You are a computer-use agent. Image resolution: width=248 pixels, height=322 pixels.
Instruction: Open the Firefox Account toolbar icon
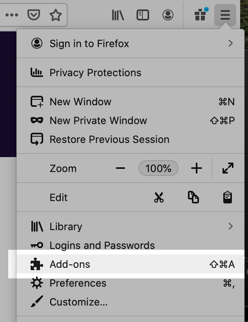point(168,15)
